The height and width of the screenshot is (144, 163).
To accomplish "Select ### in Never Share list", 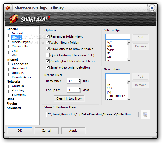I will point(109,89).
